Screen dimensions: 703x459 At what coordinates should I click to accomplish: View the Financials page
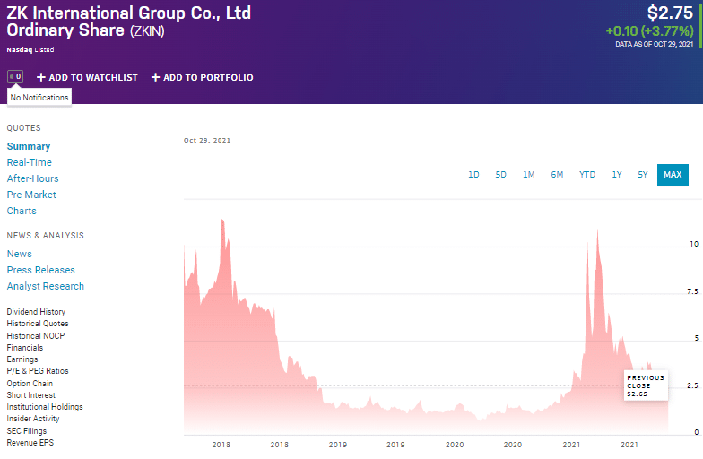click(x=25, y=348)
